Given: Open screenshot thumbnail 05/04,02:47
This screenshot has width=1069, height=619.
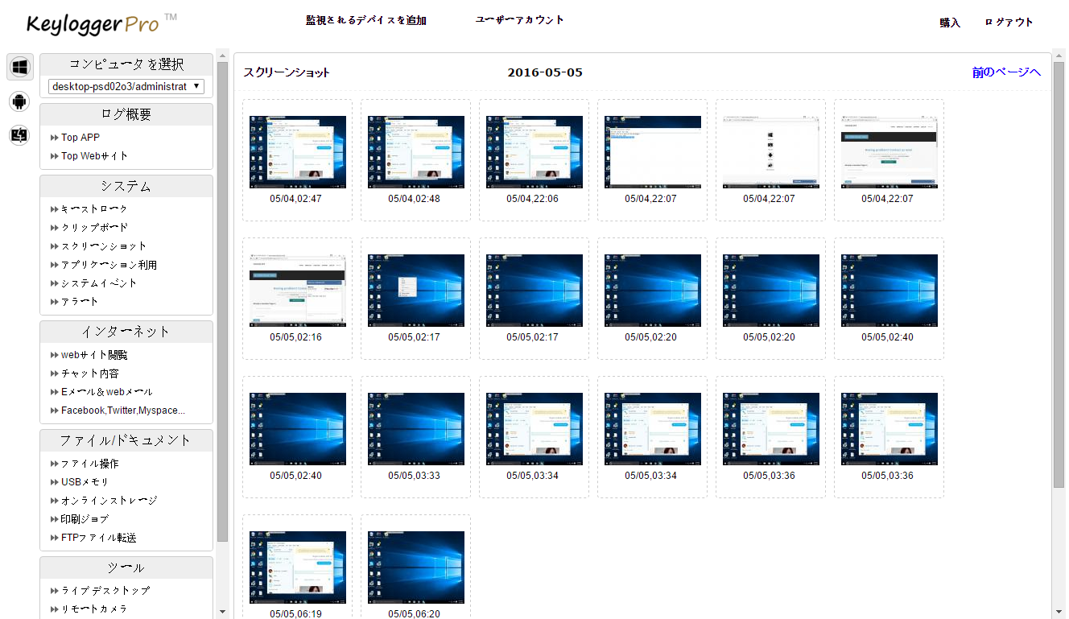Looking at the screenshot, I should (x=298, y=152).
